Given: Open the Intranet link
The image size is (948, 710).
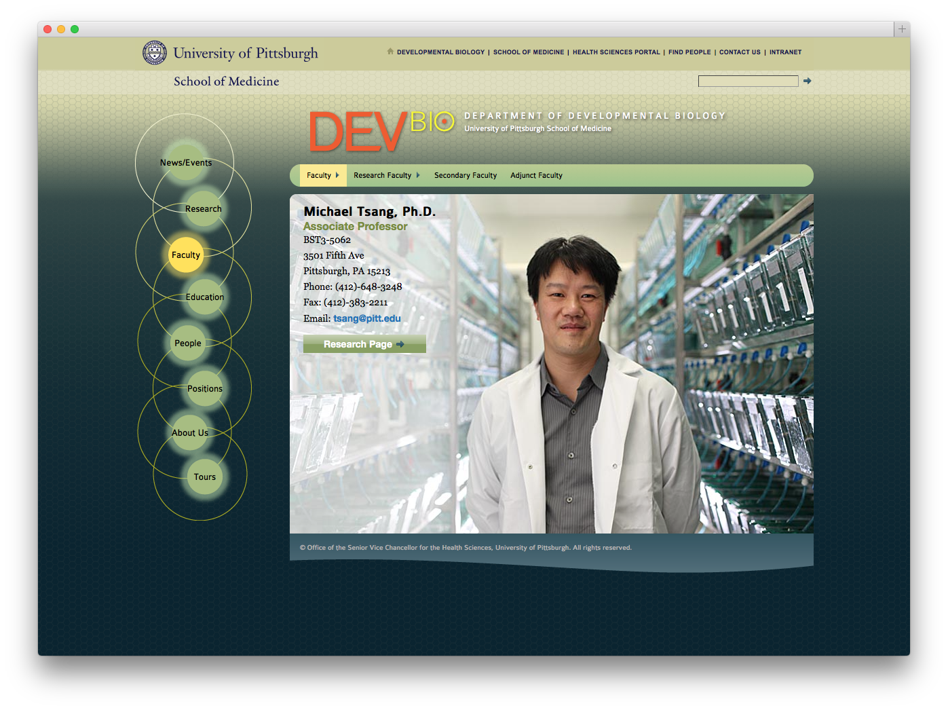Looking at the screenshot, I should coord(785,52).
